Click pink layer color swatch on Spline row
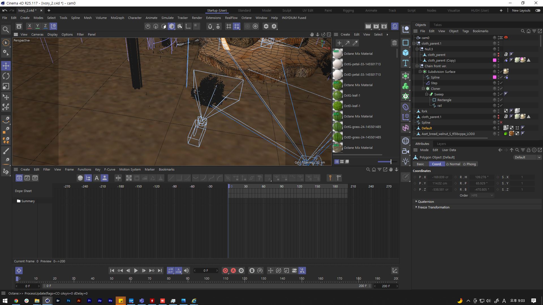This screenshot has width=543, height=305. 494,77
